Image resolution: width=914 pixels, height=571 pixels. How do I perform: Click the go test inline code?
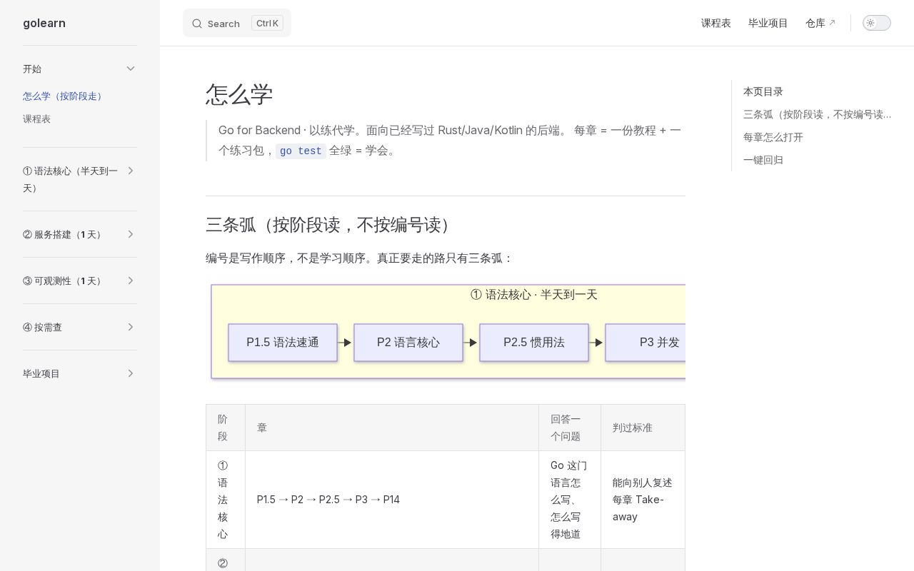[x=301, y=151]
